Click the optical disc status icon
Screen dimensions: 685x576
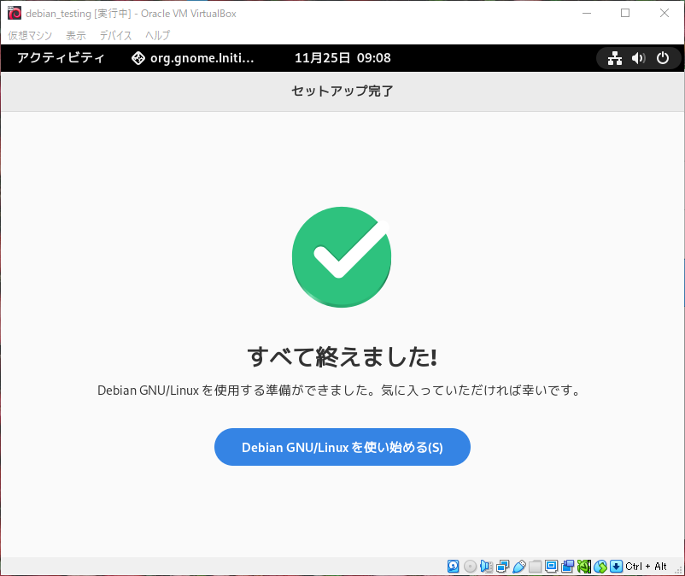[470, 567]
